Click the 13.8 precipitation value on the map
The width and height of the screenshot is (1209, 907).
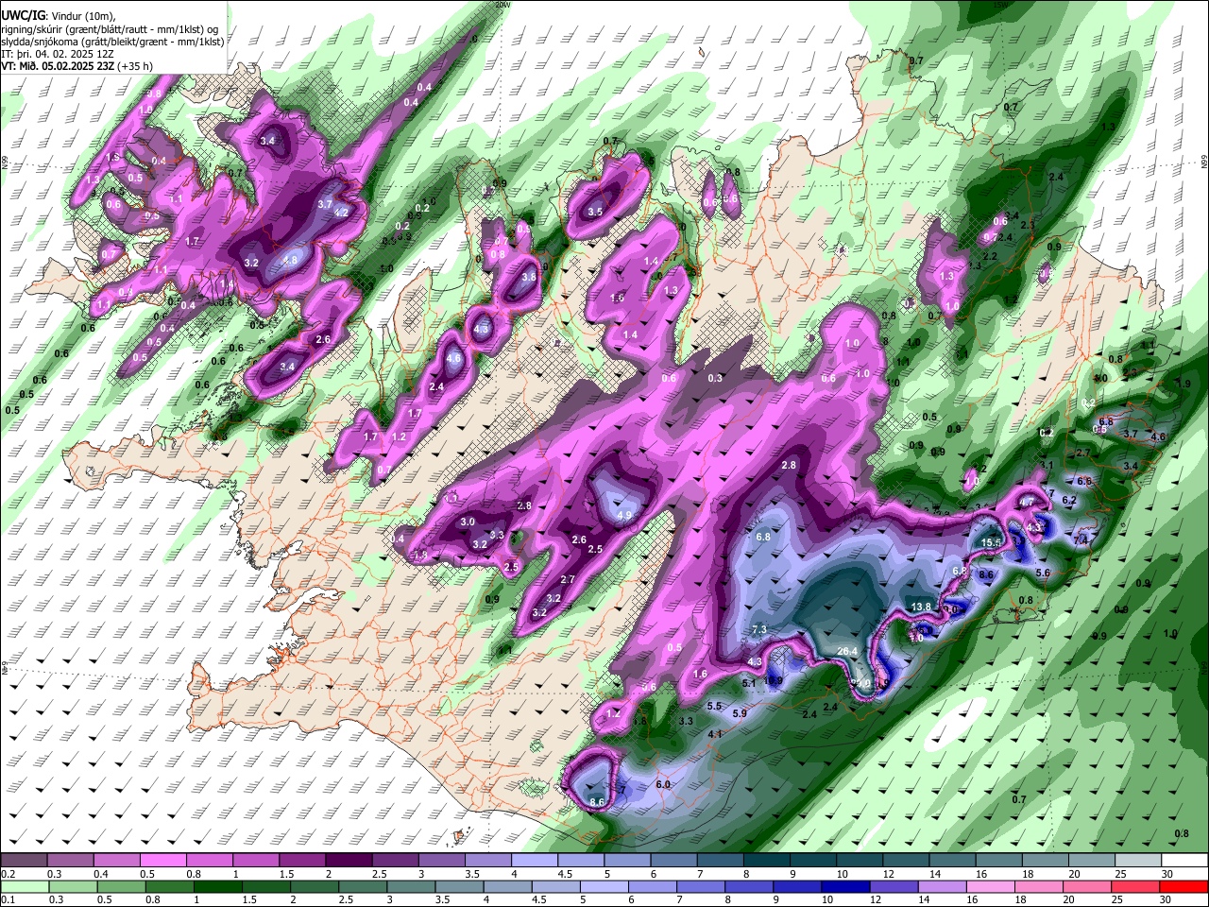click(x=921, y=607)
